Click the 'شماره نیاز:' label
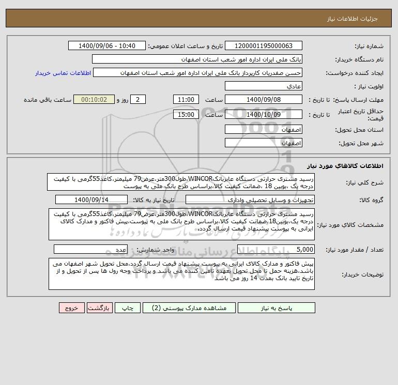Viewport: 398px width, 385px height. tap(369, 46)
